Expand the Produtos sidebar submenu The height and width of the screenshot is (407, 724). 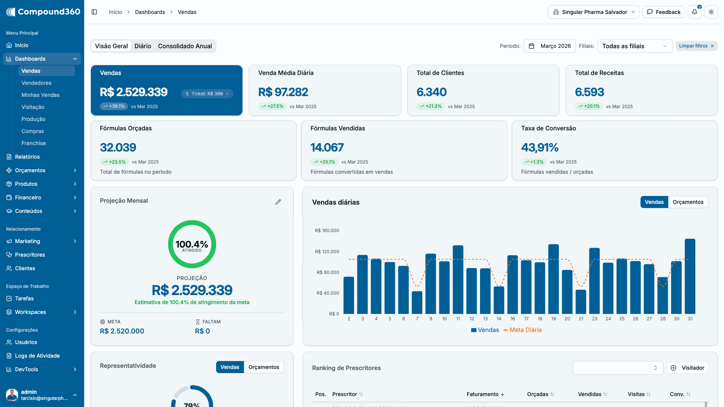[75, 184]
